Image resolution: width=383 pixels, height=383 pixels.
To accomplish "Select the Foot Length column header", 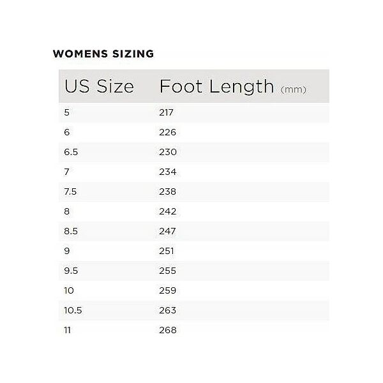I will (x=216, y=87).
